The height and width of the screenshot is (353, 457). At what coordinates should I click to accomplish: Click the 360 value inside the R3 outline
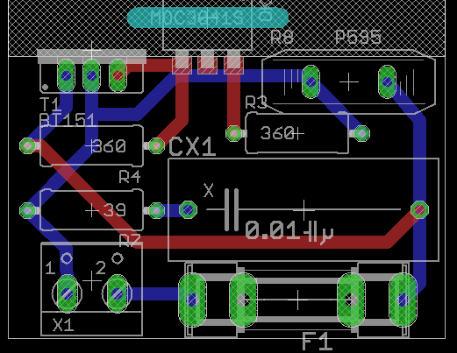coord(277,133)
